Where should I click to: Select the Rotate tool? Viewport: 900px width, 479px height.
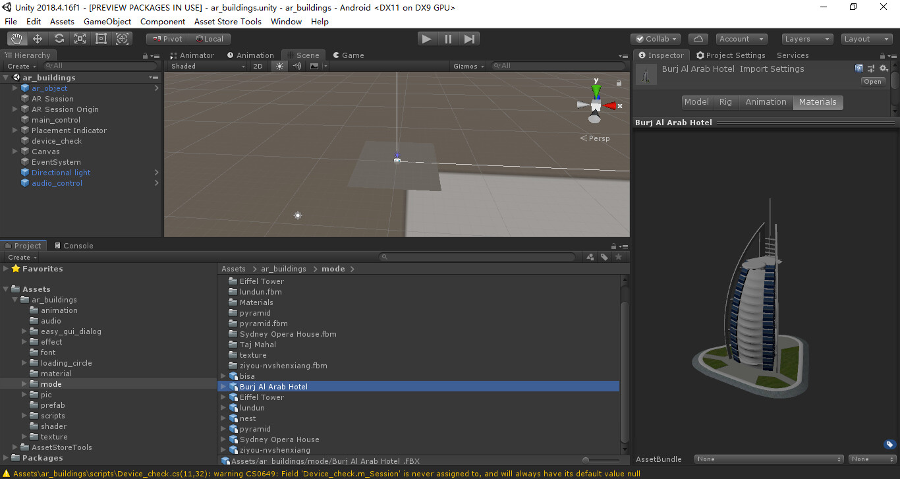(x=59, y=38)
